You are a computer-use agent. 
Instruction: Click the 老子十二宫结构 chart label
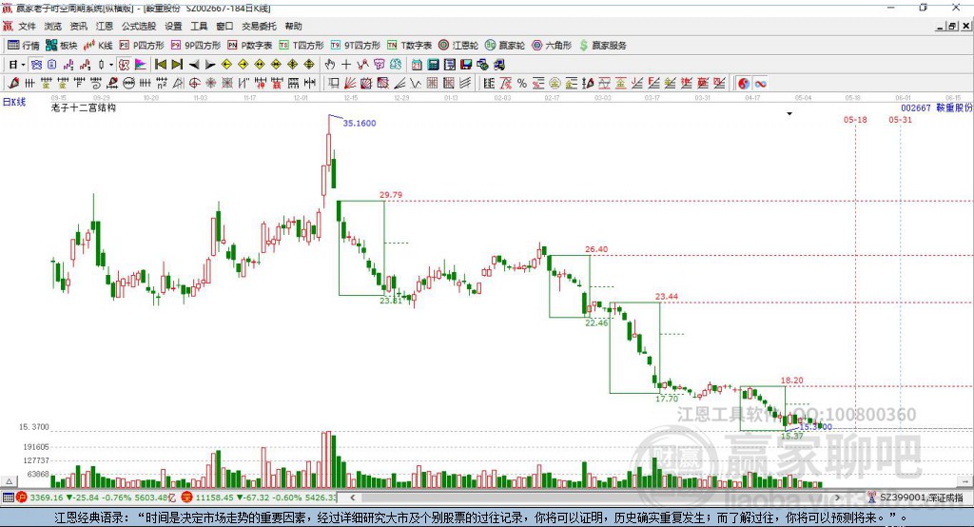click(84, 107)
